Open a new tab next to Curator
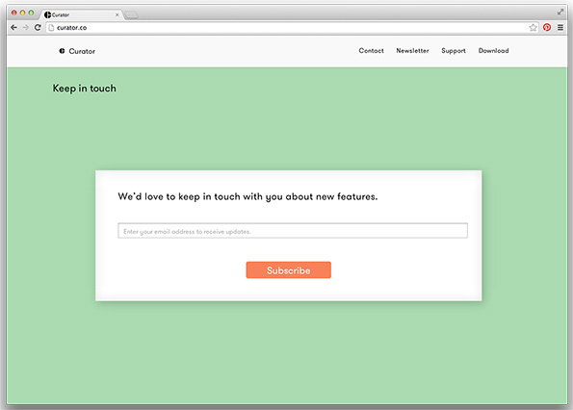573x410 pixels. [131, 15]
